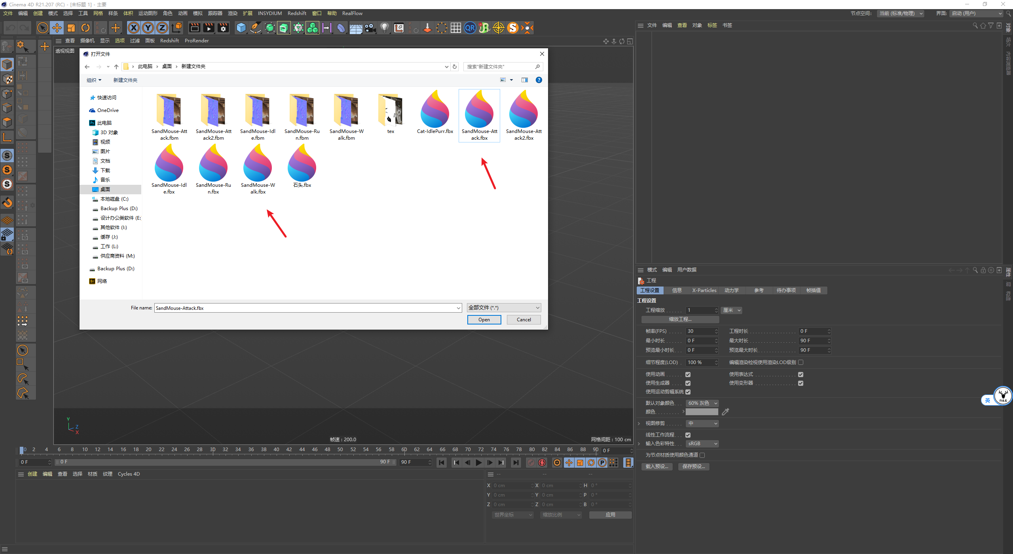Toggle the X axis lock icon
This screenshot has height=554, width=1013.
click(x=134, y=28)
